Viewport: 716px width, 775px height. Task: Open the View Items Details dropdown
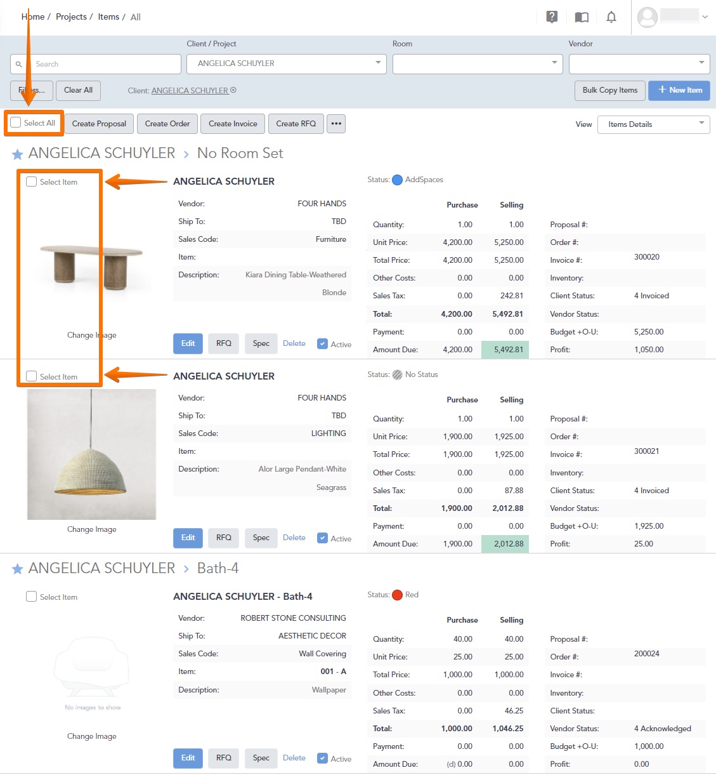point(654,124)
